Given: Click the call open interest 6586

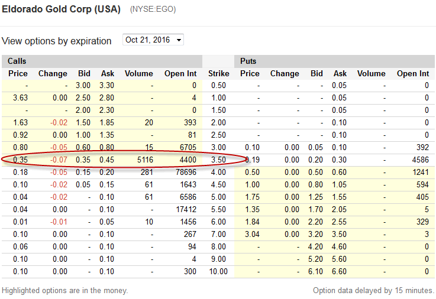Looking at the screenshot, I should pos(188,197).
